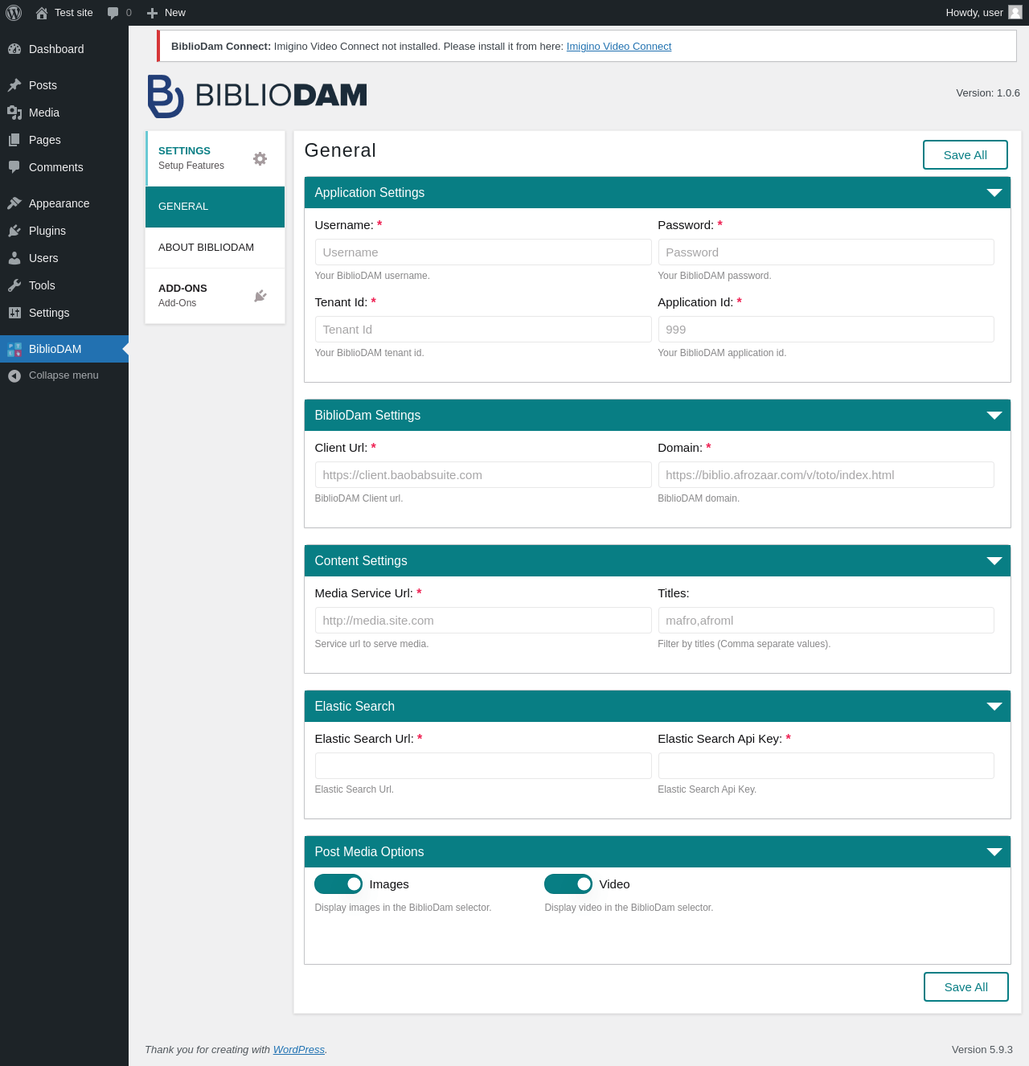Click the Test site link in admin bar
The height and width of the screenshot is (1066, 1029).
pos(74,13)
